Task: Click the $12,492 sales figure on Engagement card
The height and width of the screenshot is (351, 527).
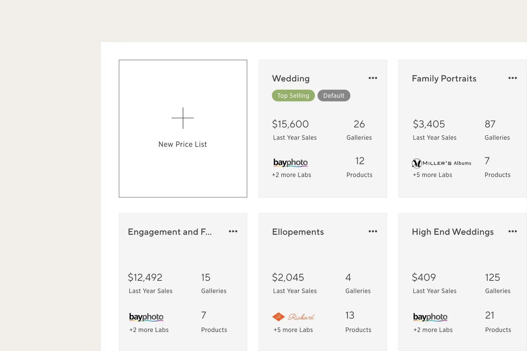Action: click(145, 277)
